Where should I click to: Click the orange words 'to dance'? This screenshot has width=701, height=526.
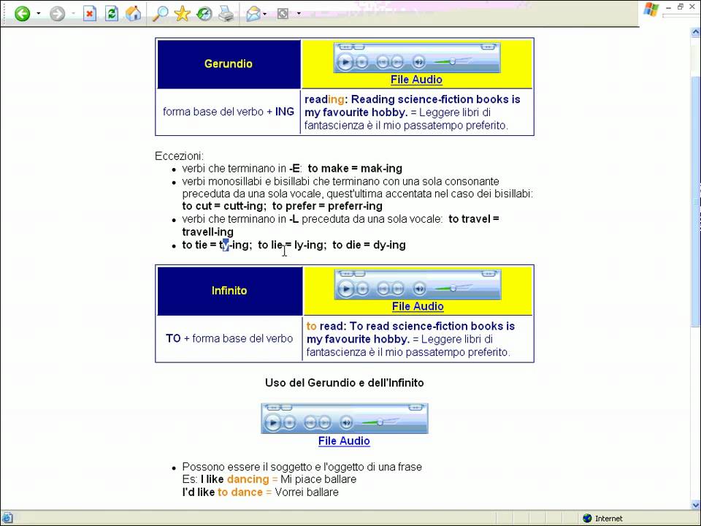tap(240, 492)
